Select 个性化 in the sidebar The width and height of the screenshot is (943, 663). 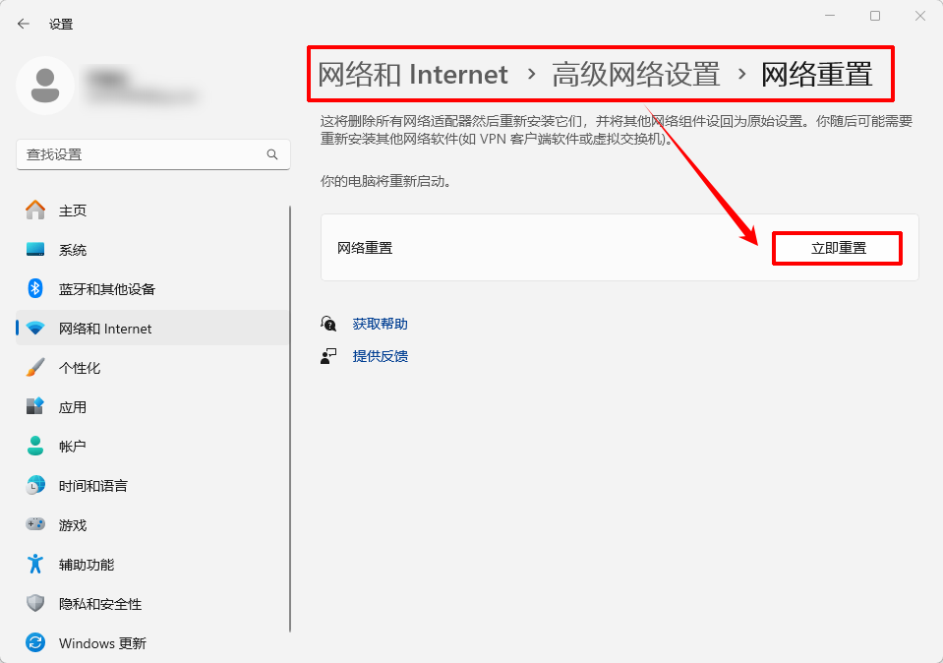click(x=152, y=368)
